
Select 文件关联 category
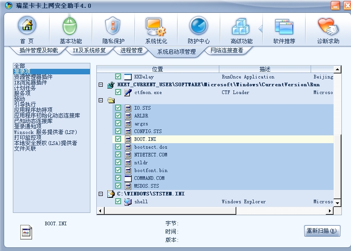coord(51,149)
